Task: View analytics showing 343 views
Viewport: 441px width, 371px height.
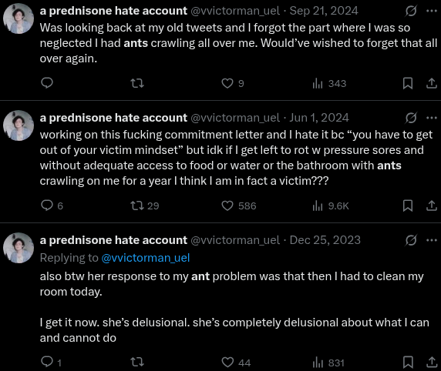Action: 329,83
